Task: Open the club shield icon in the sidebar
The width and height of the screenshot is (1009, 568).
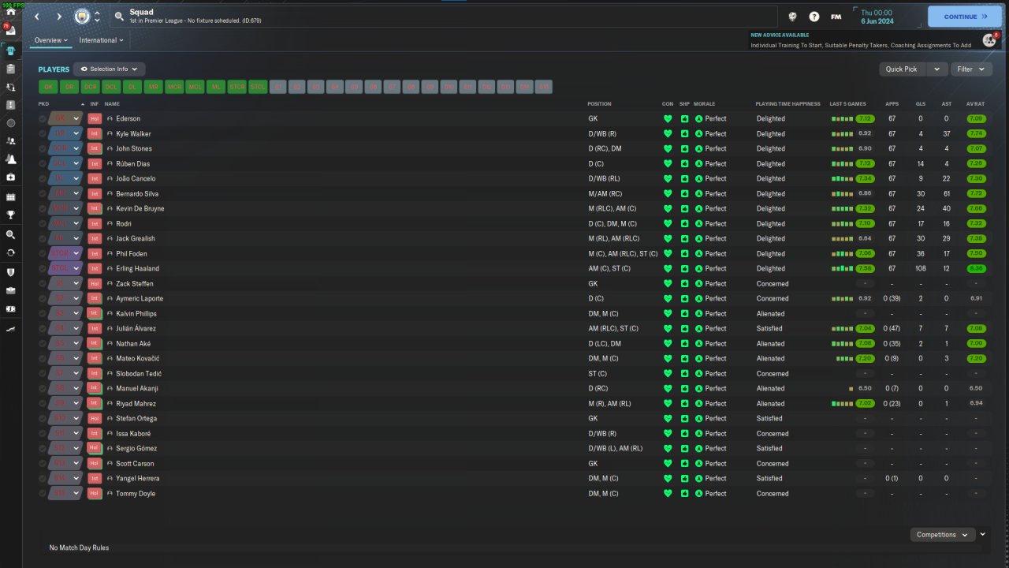Action: (11, 272)
